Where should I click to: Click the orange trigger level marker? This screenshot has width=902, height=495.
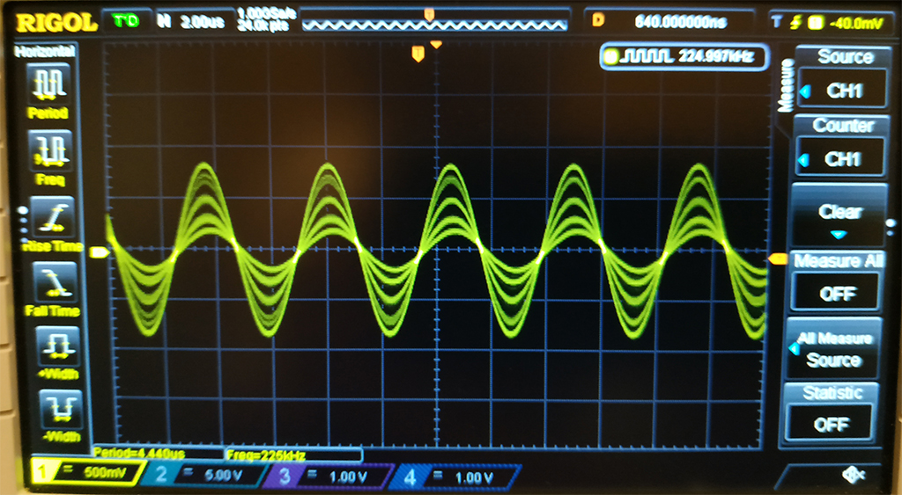coord(778,258)
